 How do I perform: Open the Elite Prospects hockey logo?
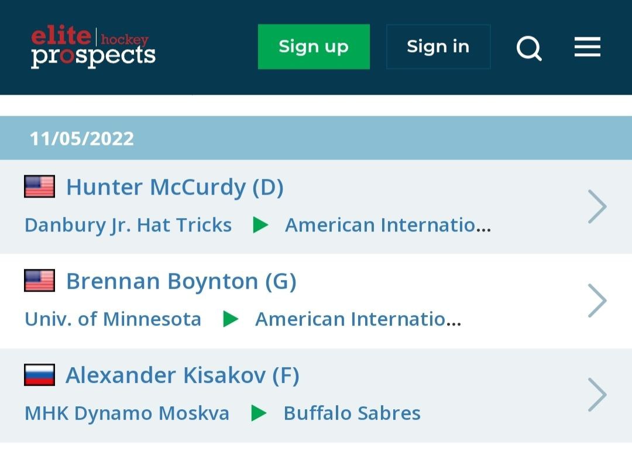tap(93, 47)
